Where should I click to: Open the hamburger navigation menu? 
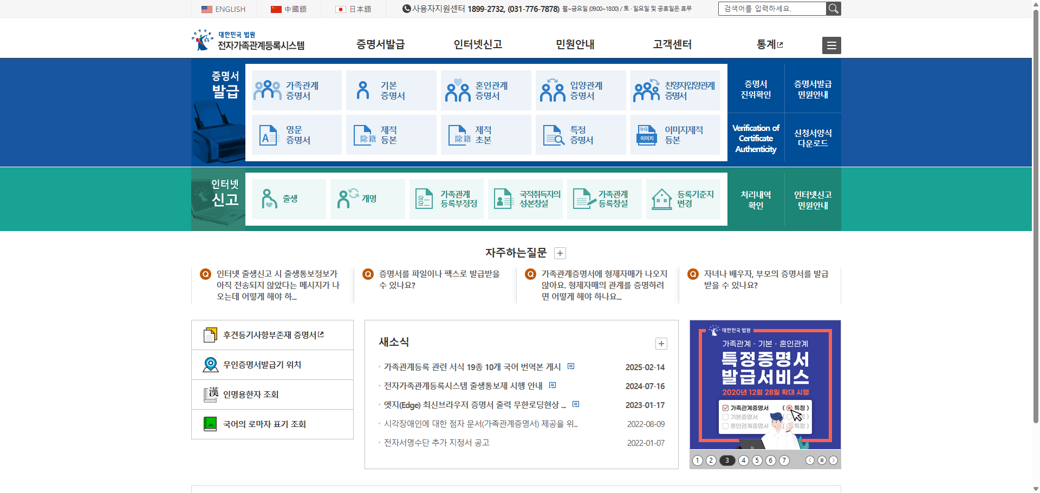pyautogui.click(x=831, y=45)
